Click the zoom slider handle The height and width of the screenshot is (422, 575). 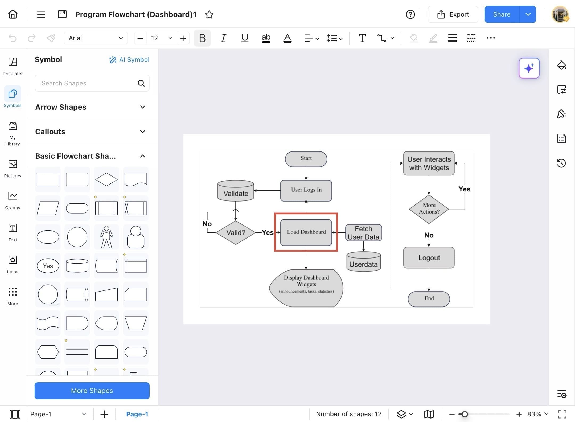(465, 414)
